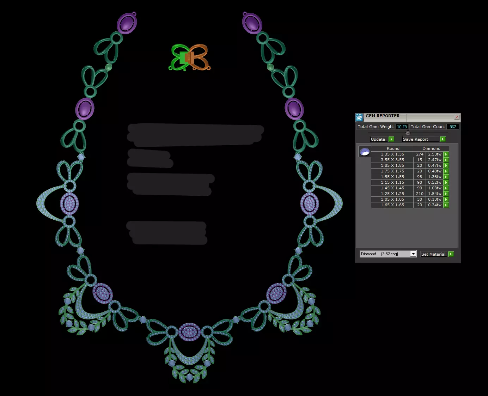Click the Diamond column header

431,148
